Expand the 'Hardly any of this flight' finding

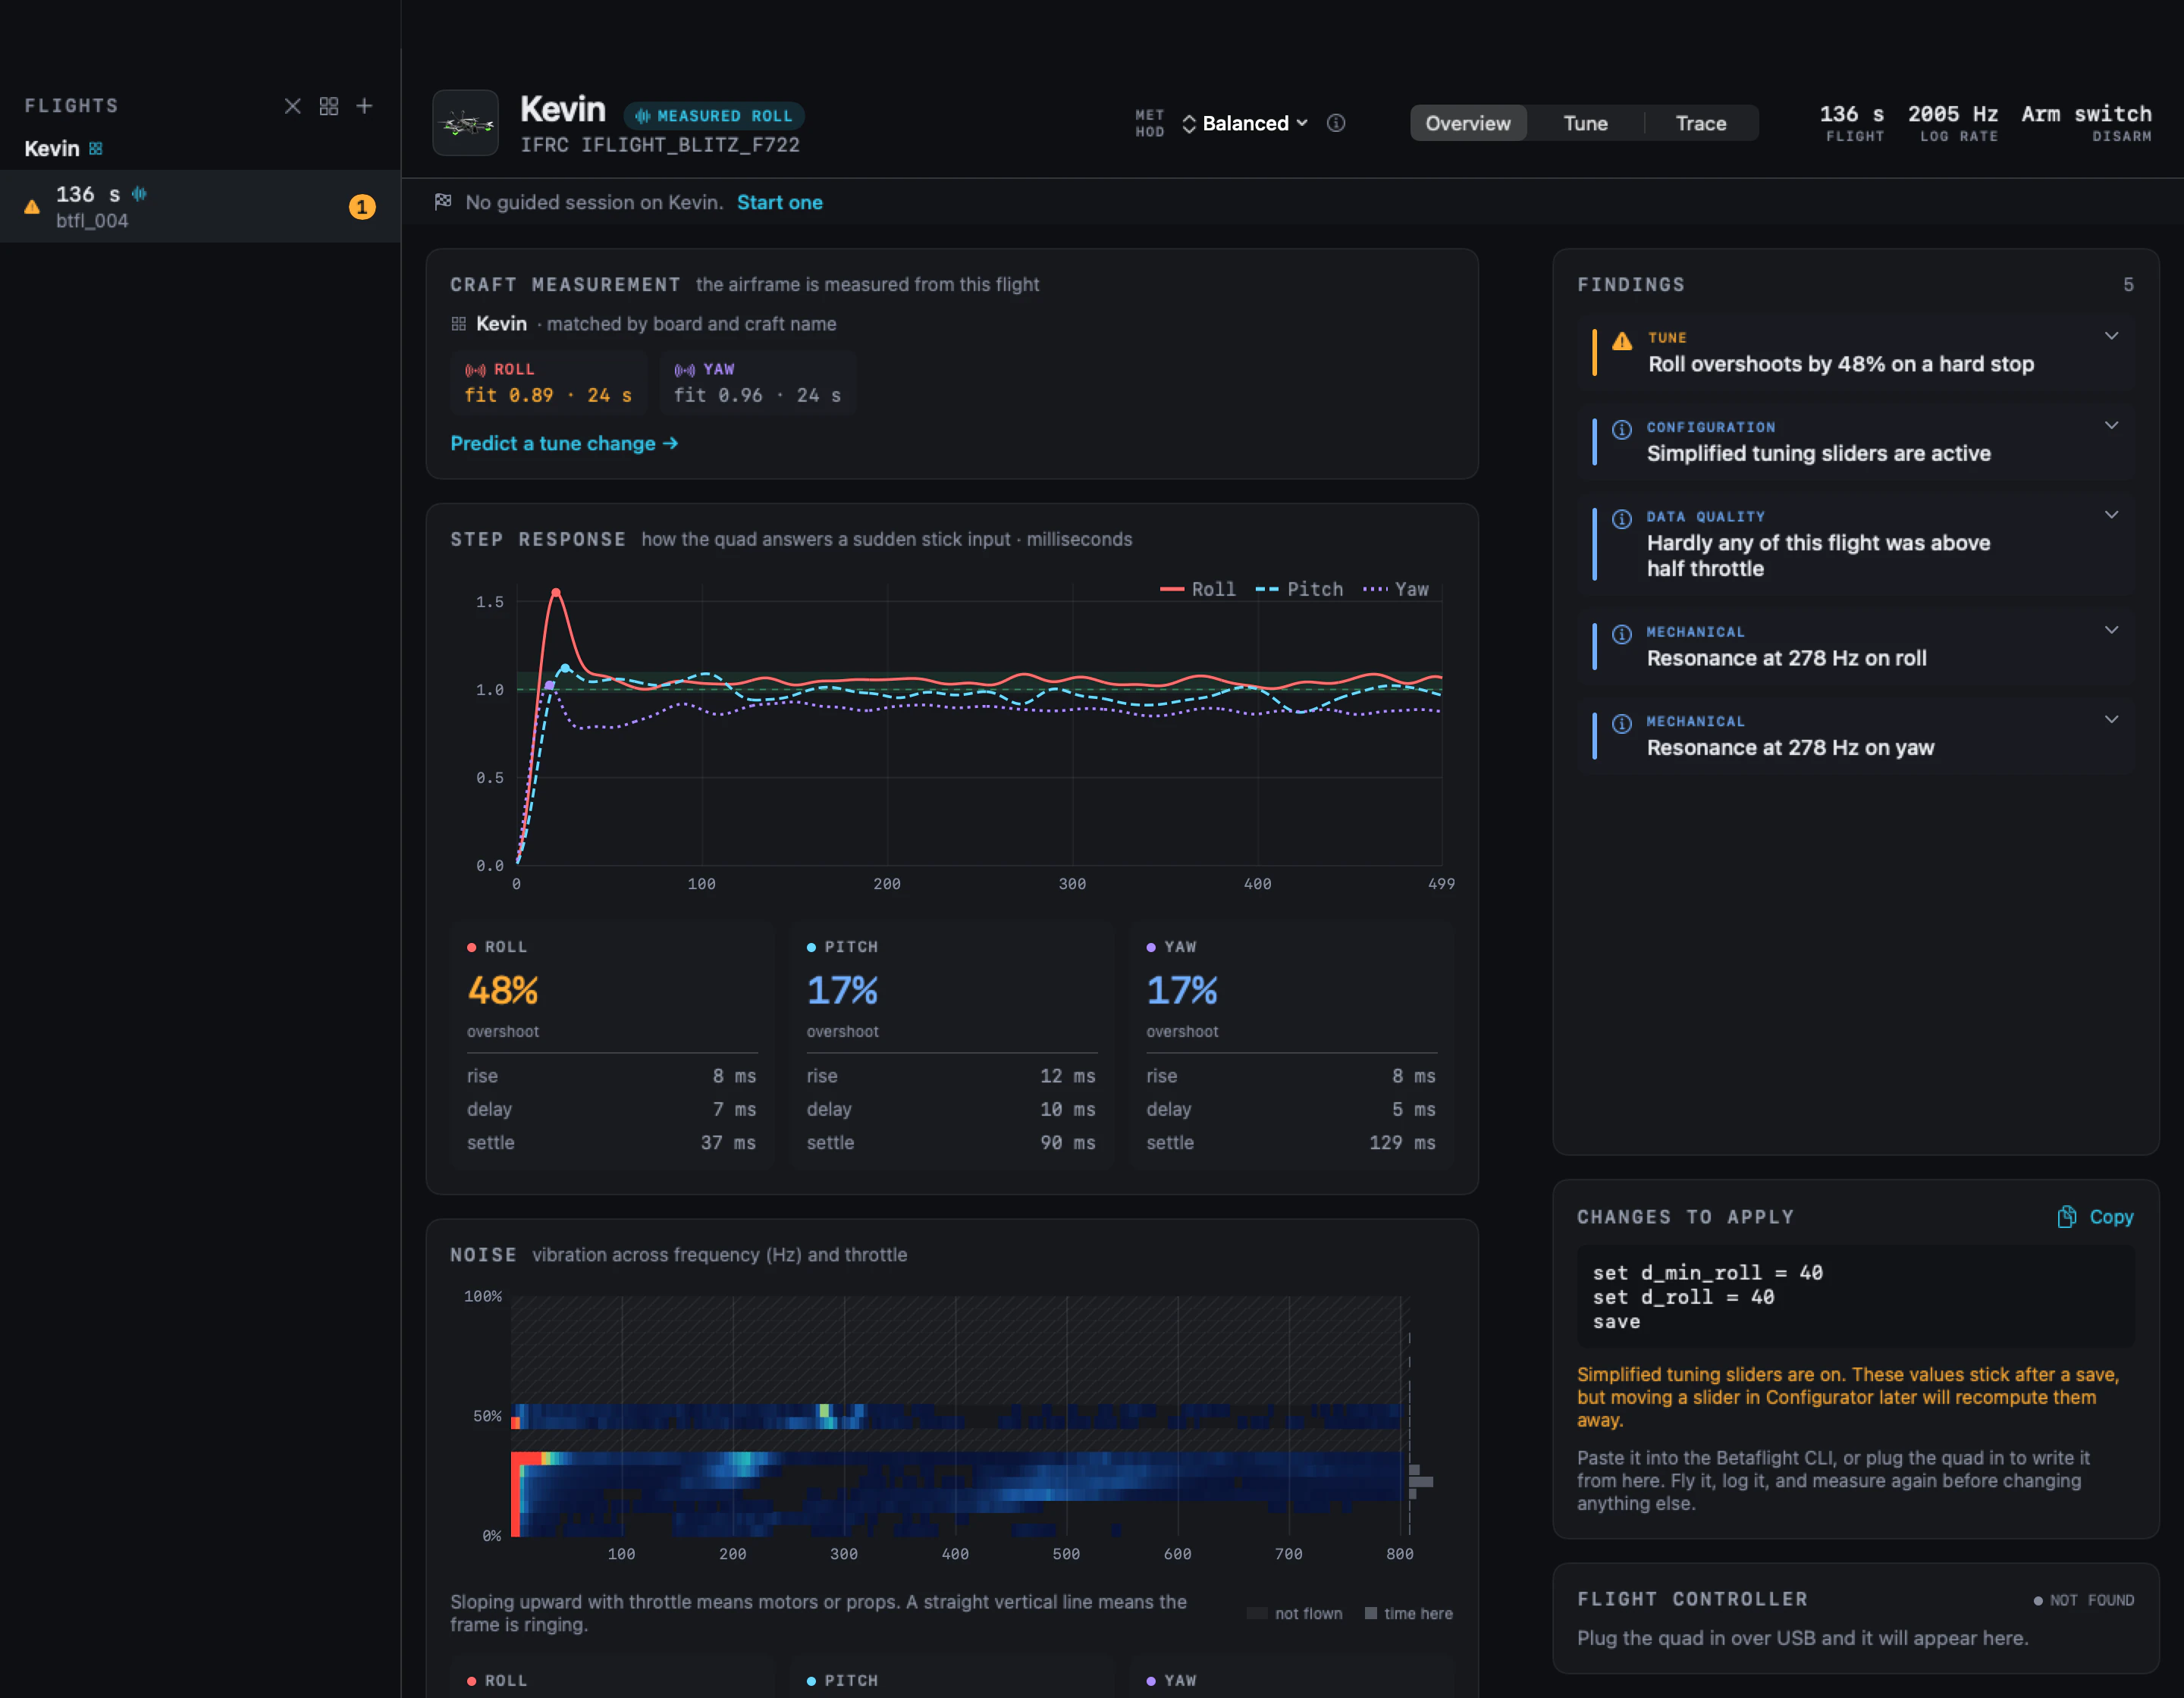[2111, 515]
